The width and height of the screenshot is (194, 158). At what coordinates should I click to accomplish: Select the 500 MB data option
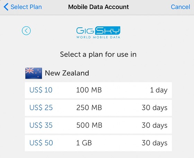point(89,125)
